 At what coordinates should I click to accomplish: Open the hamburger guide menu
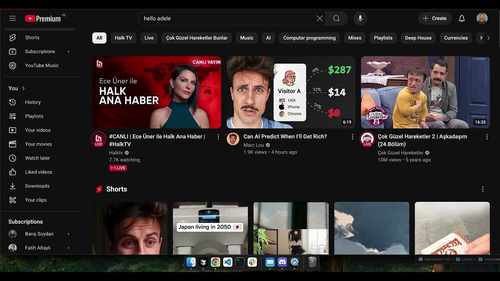pyautogui.click(x=12, y=18)
